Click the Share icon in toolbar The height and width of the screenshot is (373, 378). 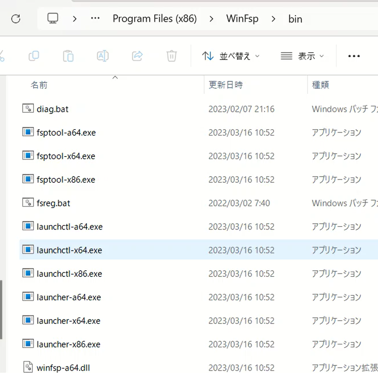click(137, 56)
